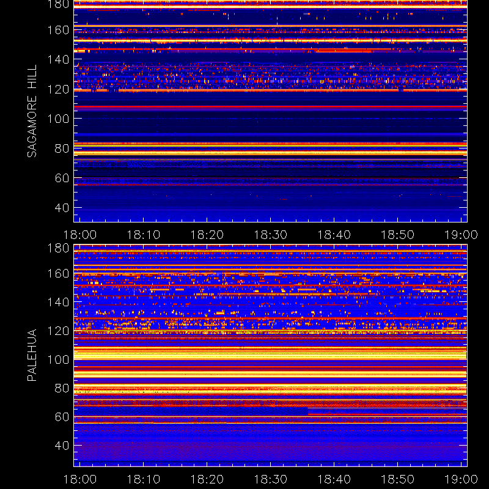Click the 18:20 time label below Sagamore Hill plot
This screenshot has width=489, height=489.
(207, 235)
